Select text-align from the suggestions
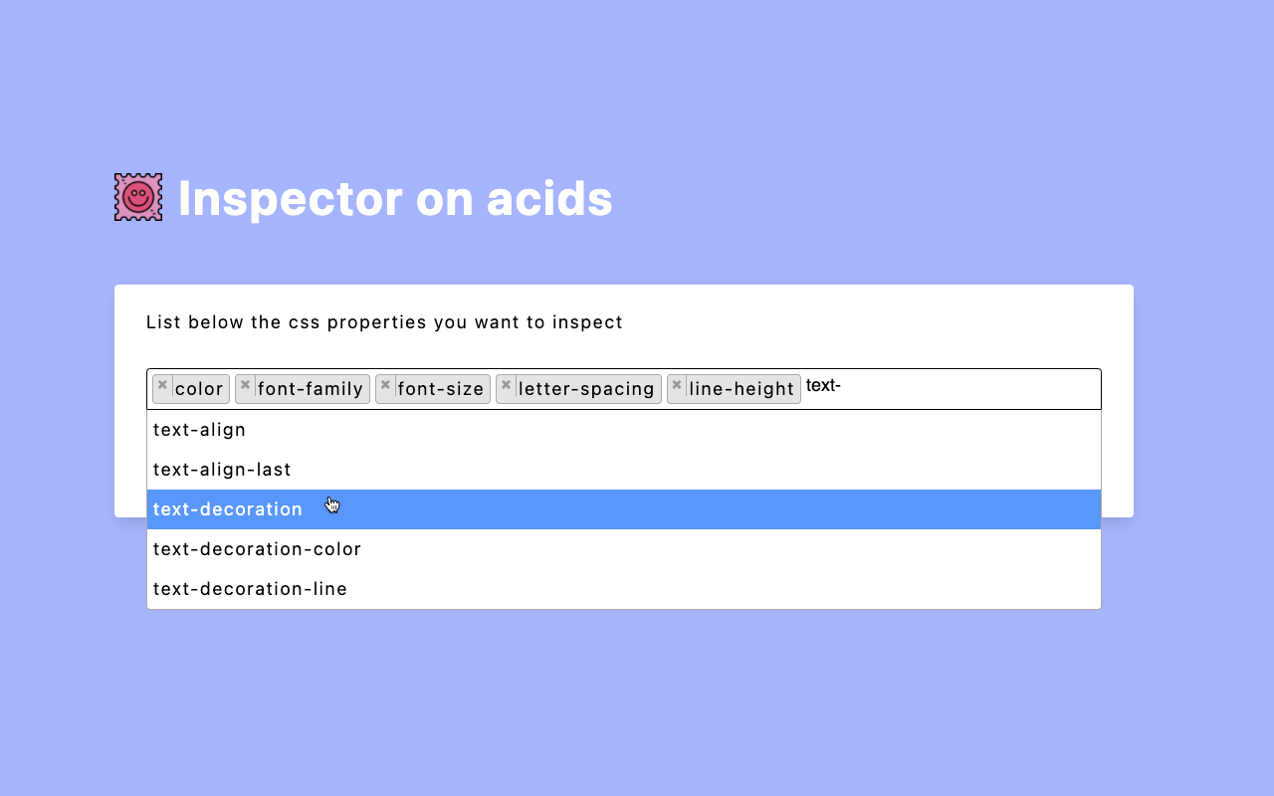Screen dimensions: 1274x796 (199, 429)
